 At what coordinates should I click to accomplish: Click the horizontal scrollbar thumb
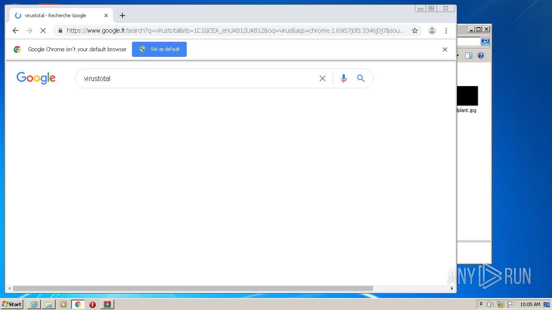(x=193, y=288)
